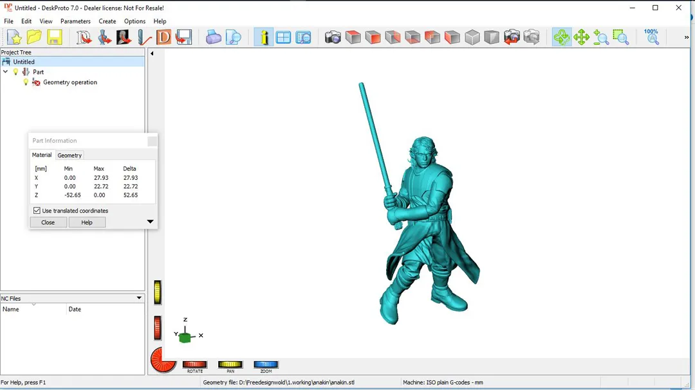Select zoom window dashed rectangle icon
Image resolution: width=695 pixels, height=390 pixels.
pyautogui.click(x=621, y=37)
